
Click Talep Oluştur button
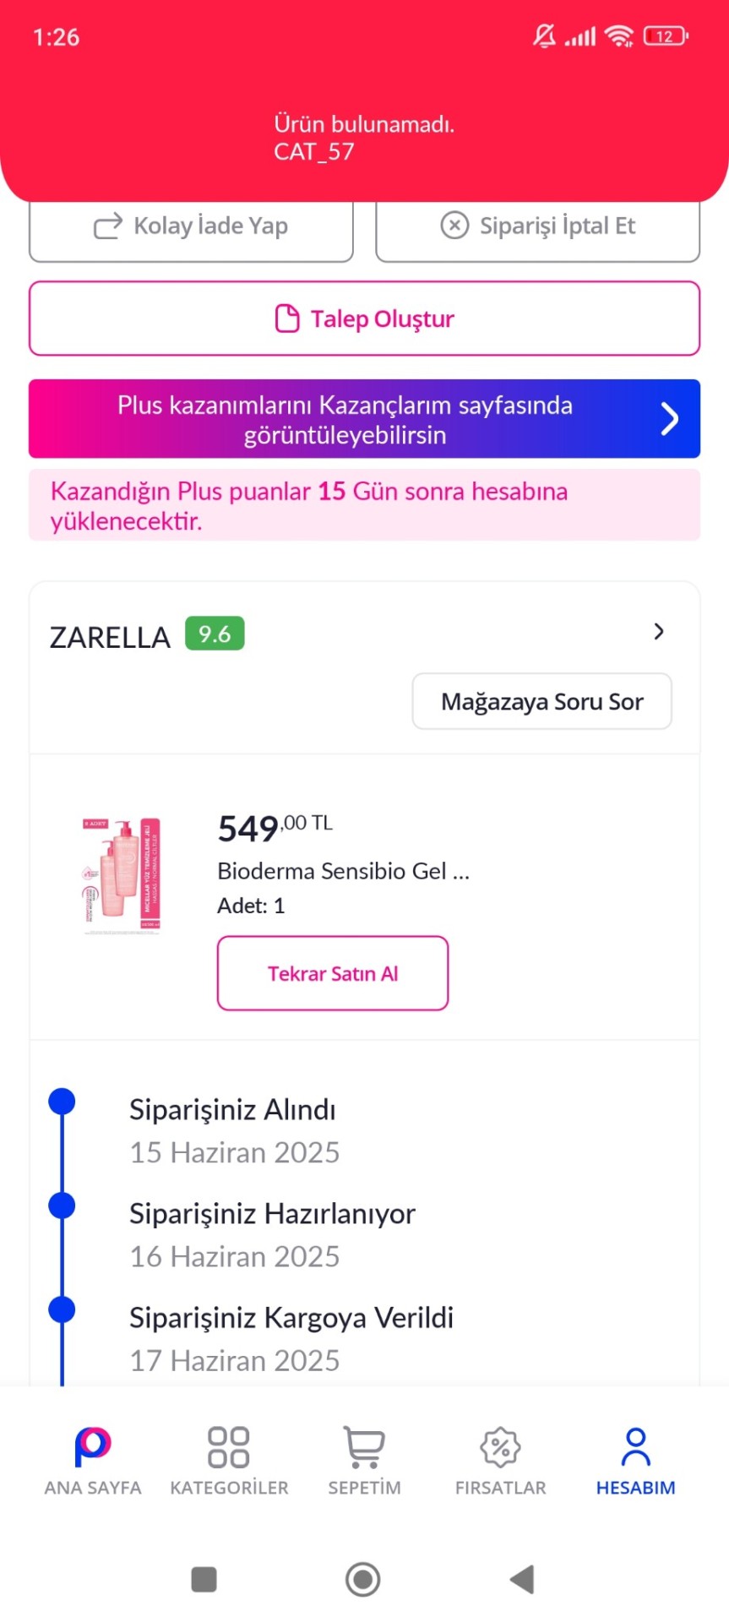click(364, 318)
